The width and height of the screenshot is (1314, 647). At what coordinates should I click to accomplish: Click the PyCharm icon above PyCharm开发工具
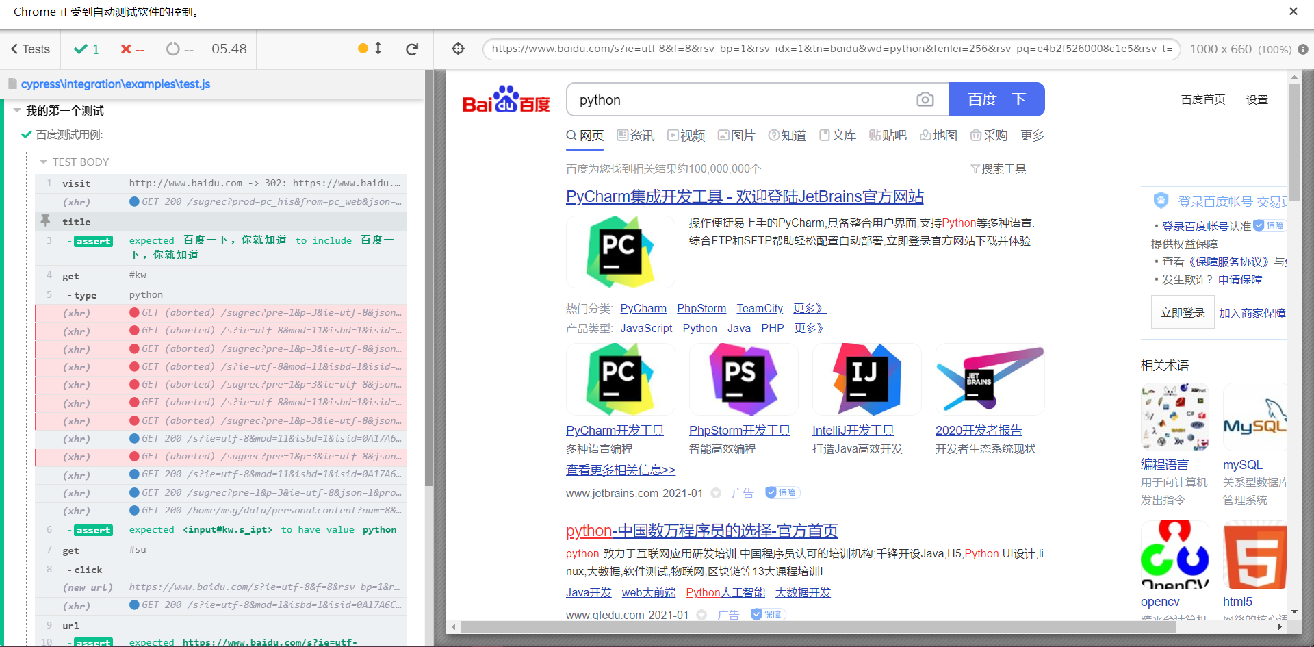click(x=620, y=379)
